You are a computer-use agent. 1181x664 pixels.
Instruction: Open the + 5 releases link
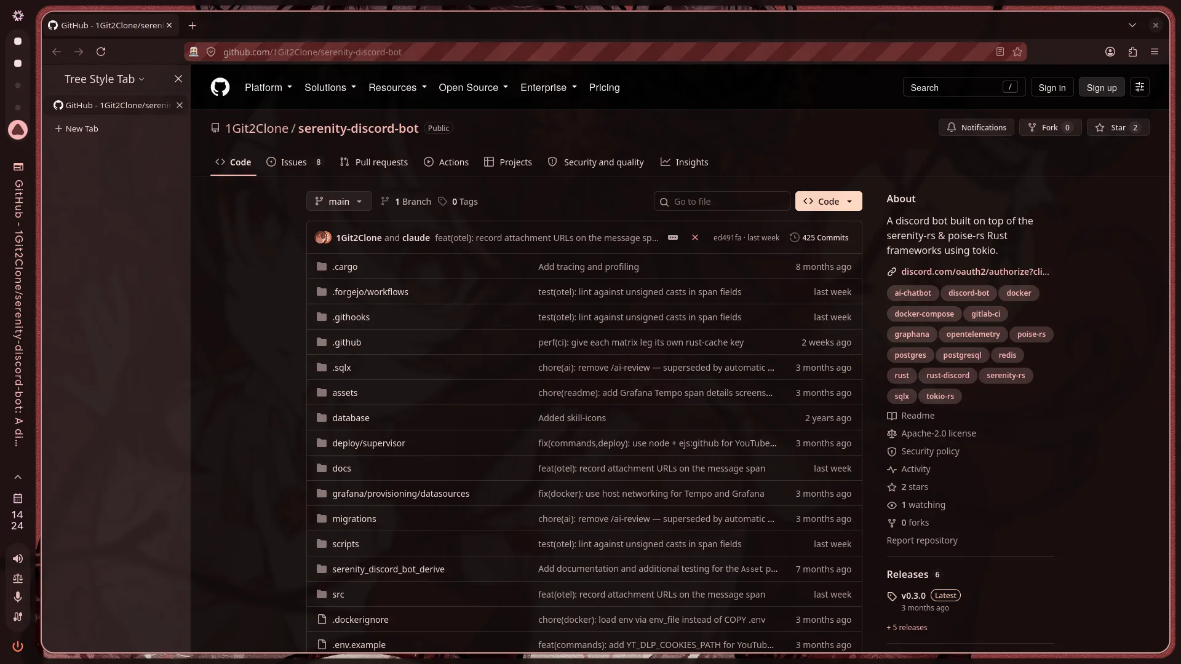pos(907,627)
